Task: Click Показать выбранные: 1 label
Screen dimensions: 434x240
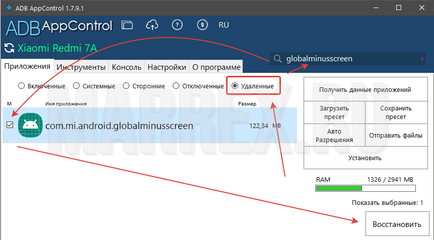Action: point(387,203)
